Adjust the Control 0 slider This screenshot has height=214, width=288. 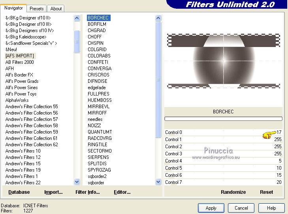pyautogui.click(x=223, y=132)
